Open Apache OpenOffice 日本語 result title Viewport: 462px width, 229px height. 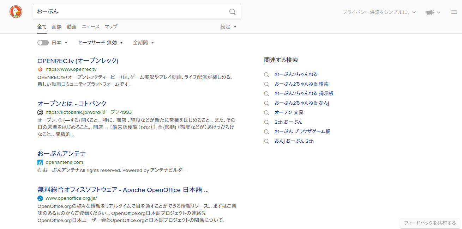point(123,190)
